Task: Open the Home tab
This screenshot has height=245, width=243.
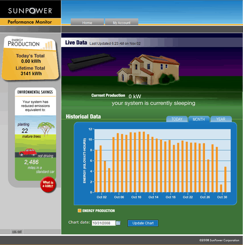Action: point(87,22)
